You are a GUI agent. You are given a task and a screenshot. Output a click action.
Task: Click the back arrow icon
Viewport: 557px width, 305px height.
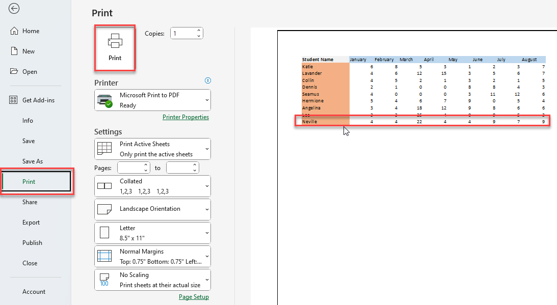click(14, 9)
